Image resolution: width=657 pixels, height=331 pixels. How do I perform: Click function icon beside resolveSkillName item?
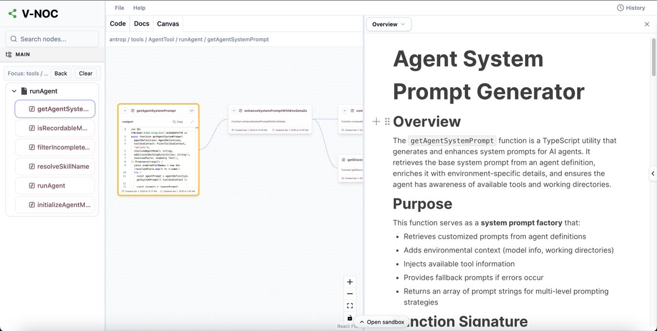point(32,167)
